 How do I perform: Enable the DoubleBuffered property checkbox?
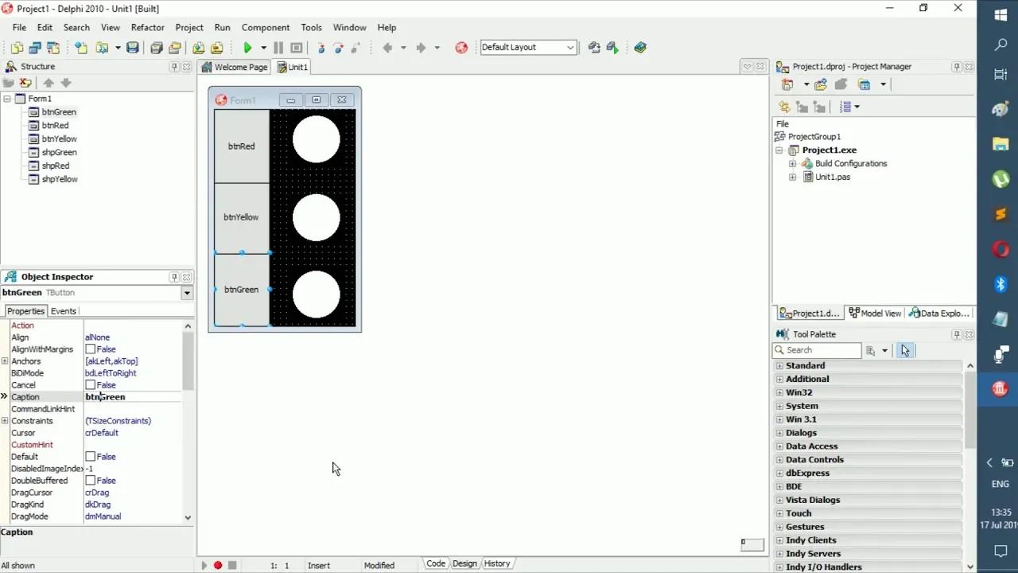point(91,480)
